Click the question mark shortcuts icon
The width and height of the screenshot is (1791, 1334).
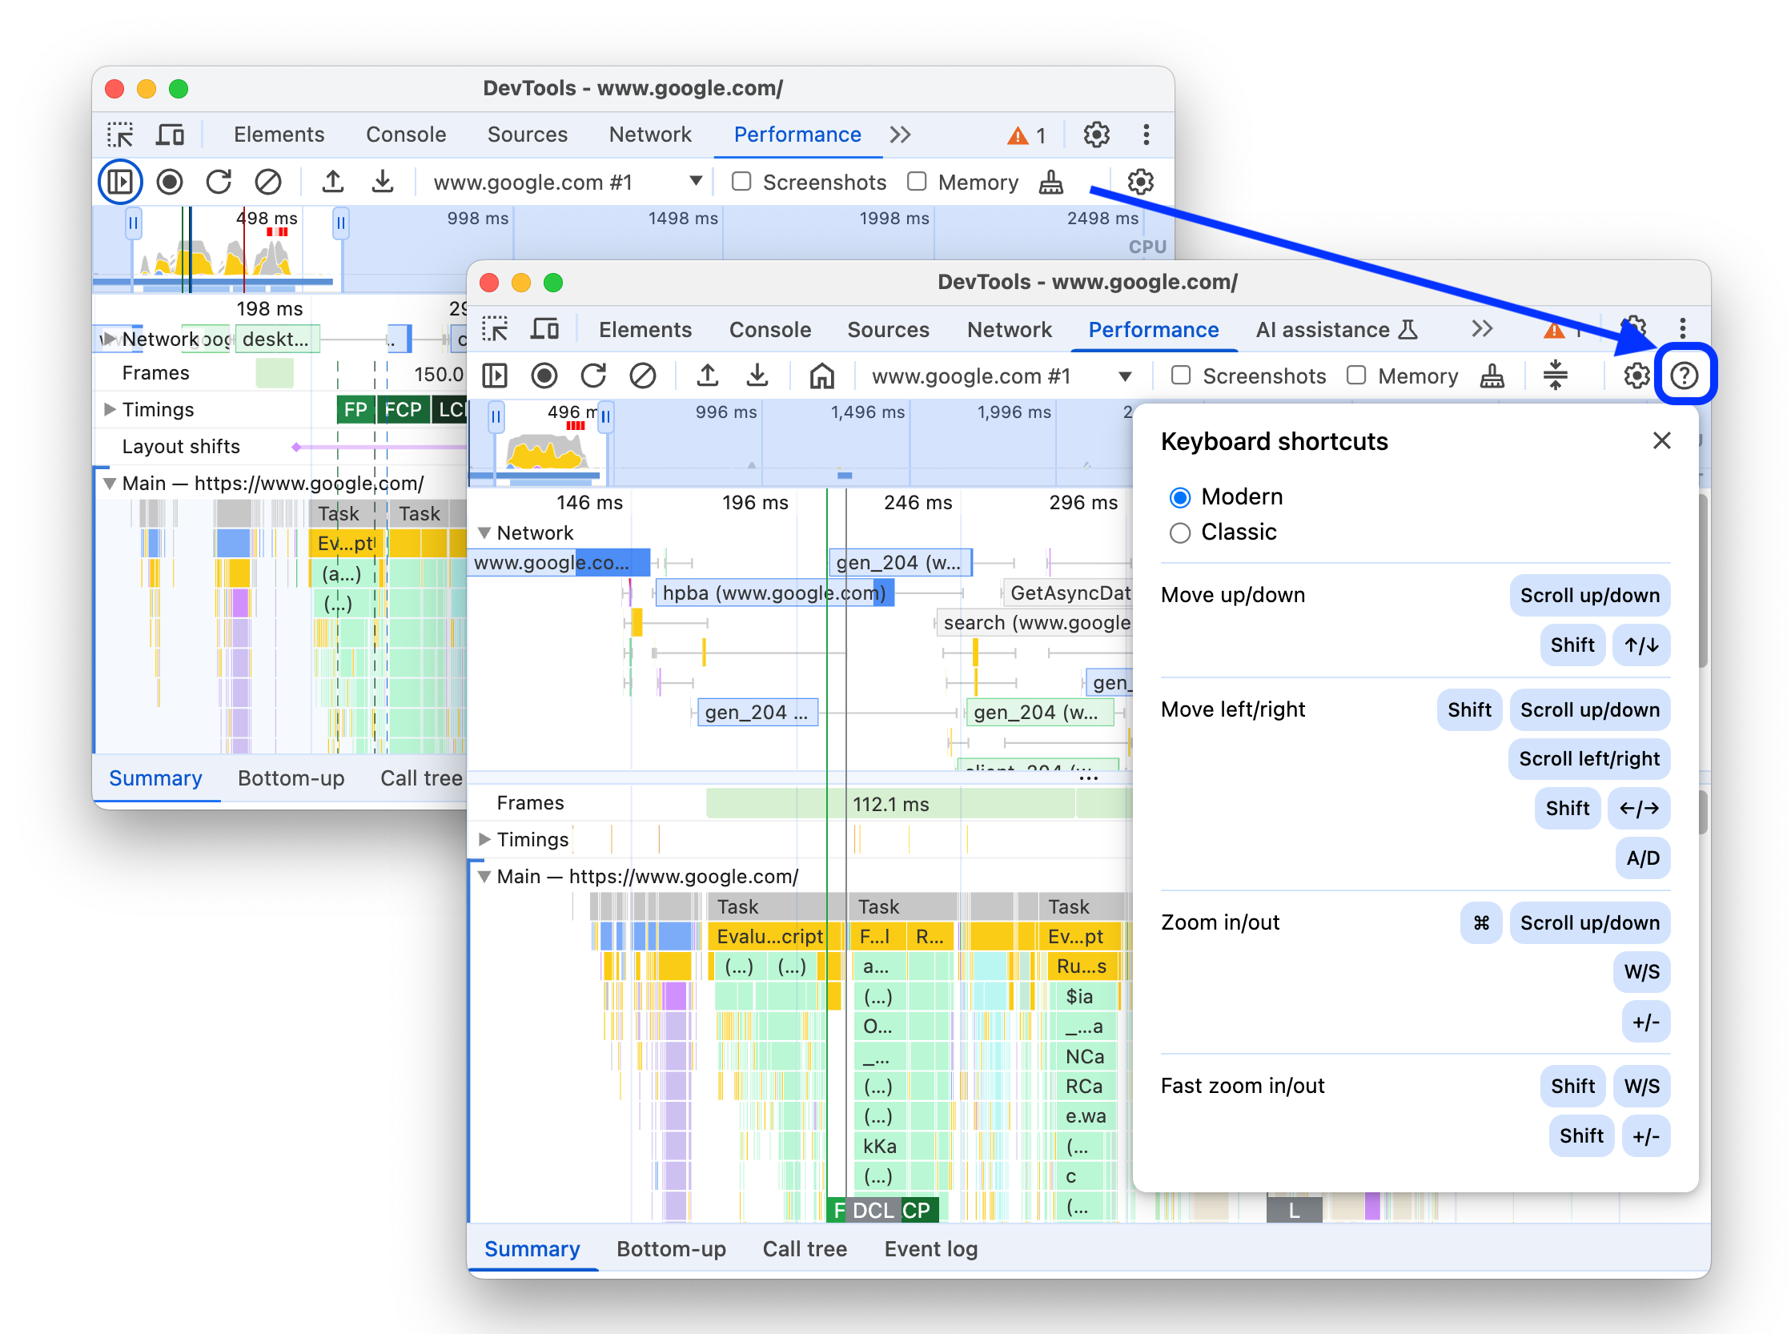[1683, 374]
